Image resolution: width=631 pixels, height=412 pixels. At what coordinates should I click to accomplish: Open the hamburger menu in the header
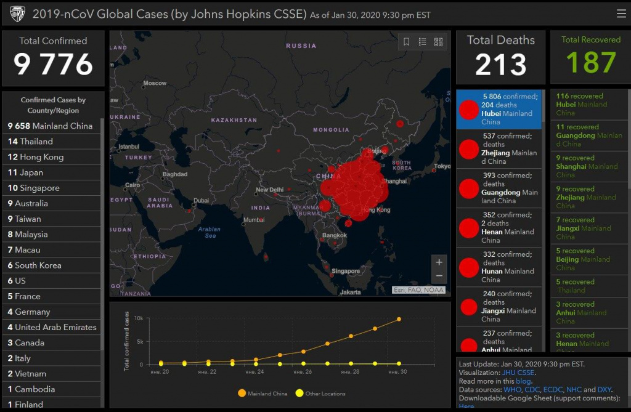(621, 14)
